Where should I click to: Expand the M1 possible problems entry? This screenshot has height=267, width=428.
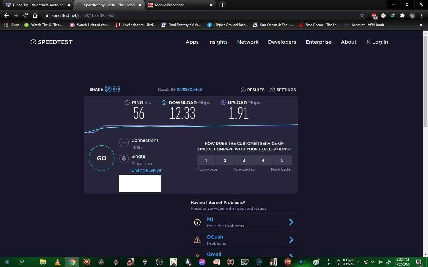point(291,222)
